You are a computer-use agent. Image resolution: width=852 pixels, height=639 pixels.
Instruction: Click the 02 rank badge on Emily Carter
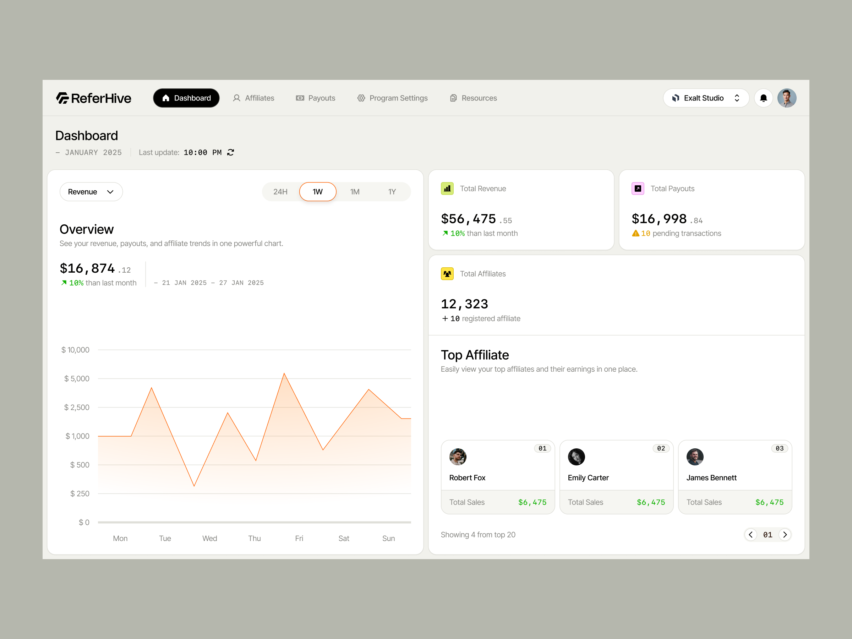point(661,448)
